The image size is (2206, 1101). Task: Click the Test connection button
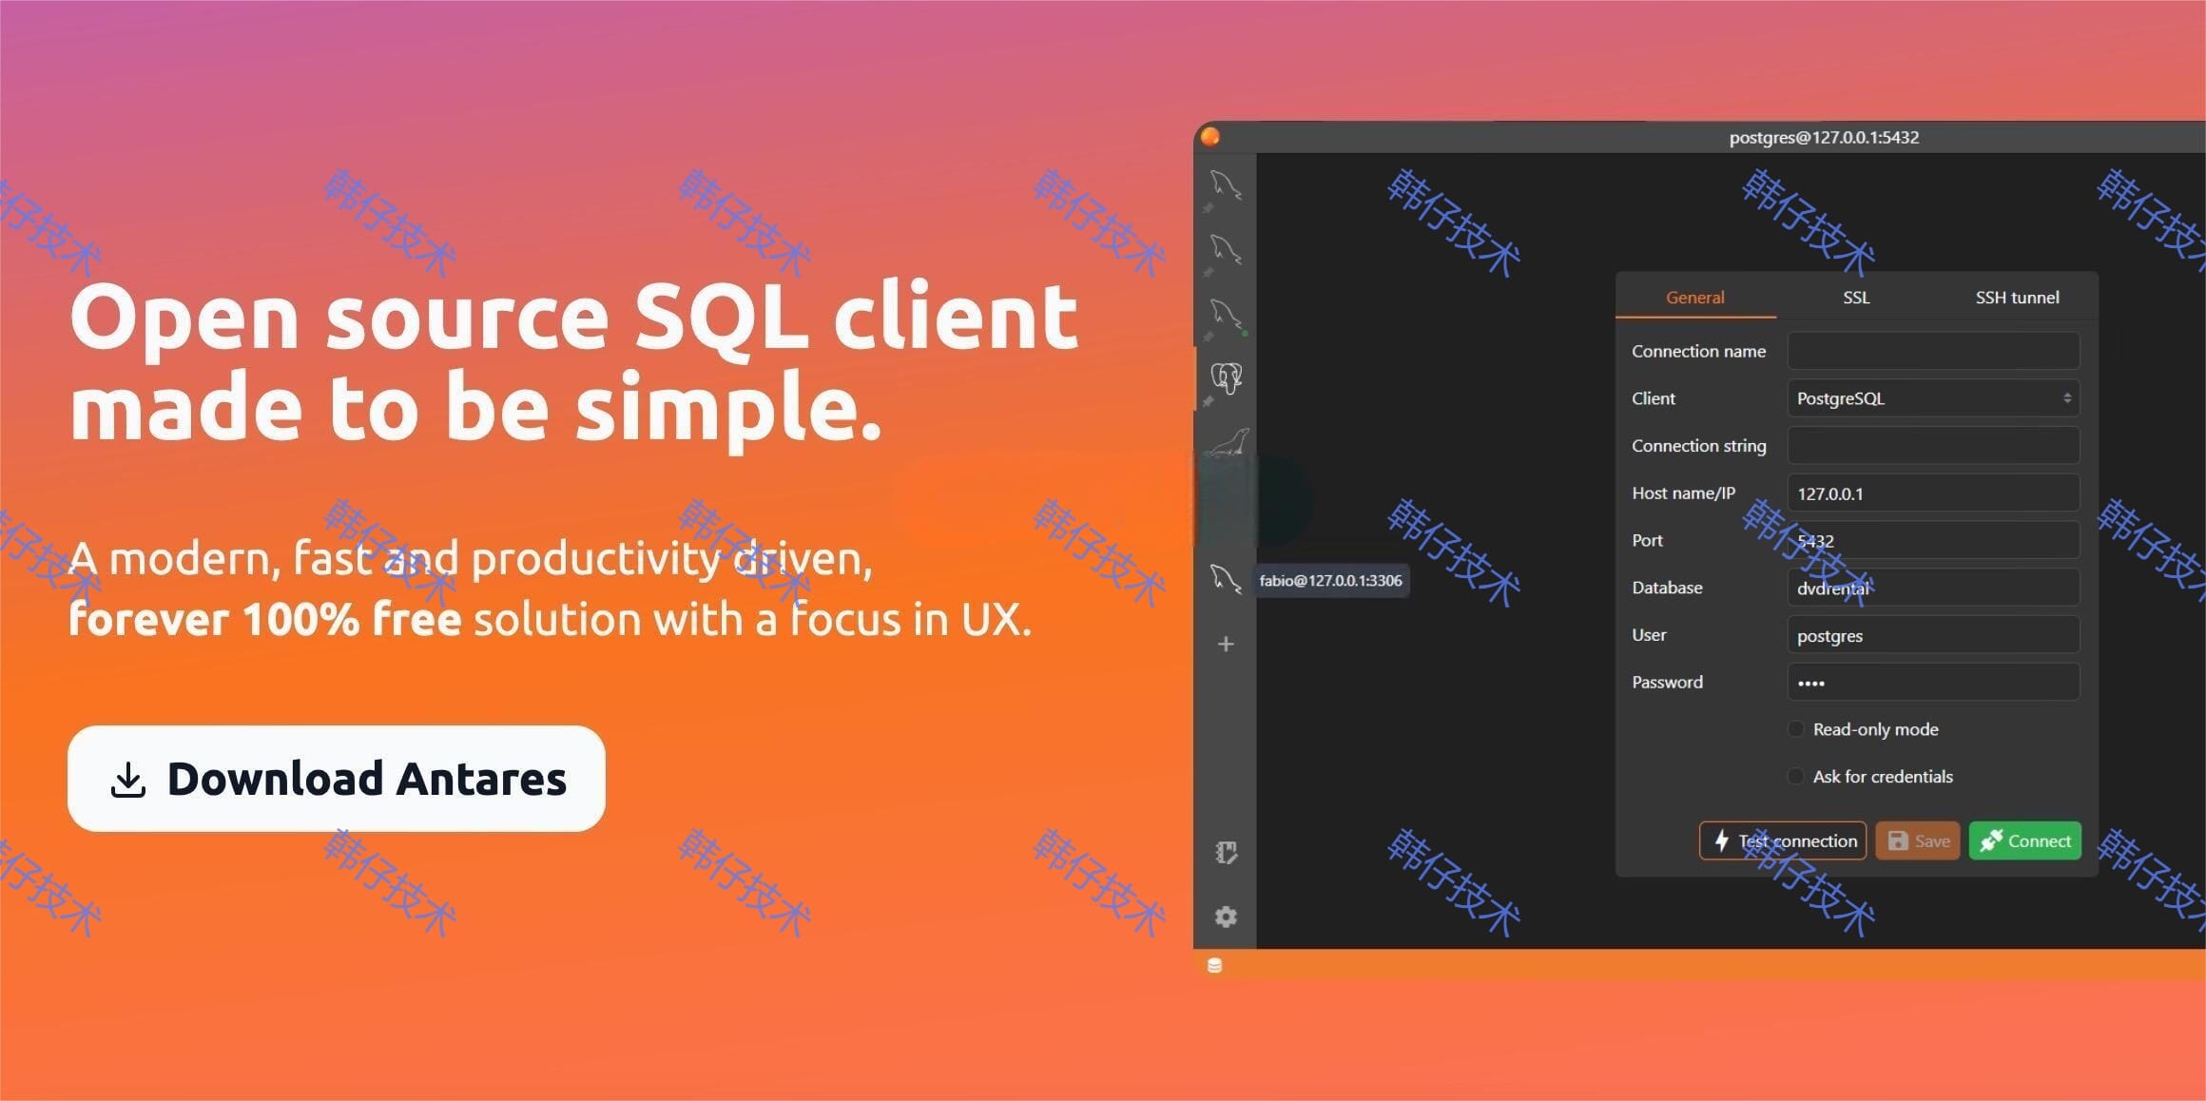point(1783,840)
